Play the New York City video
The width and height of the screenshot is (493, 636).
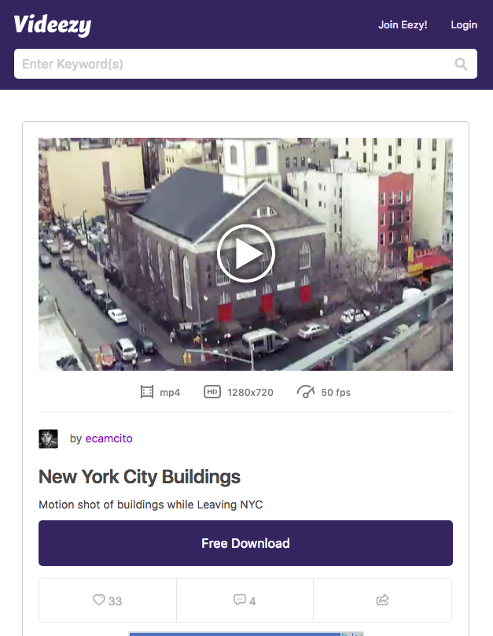tap(246, 253)
